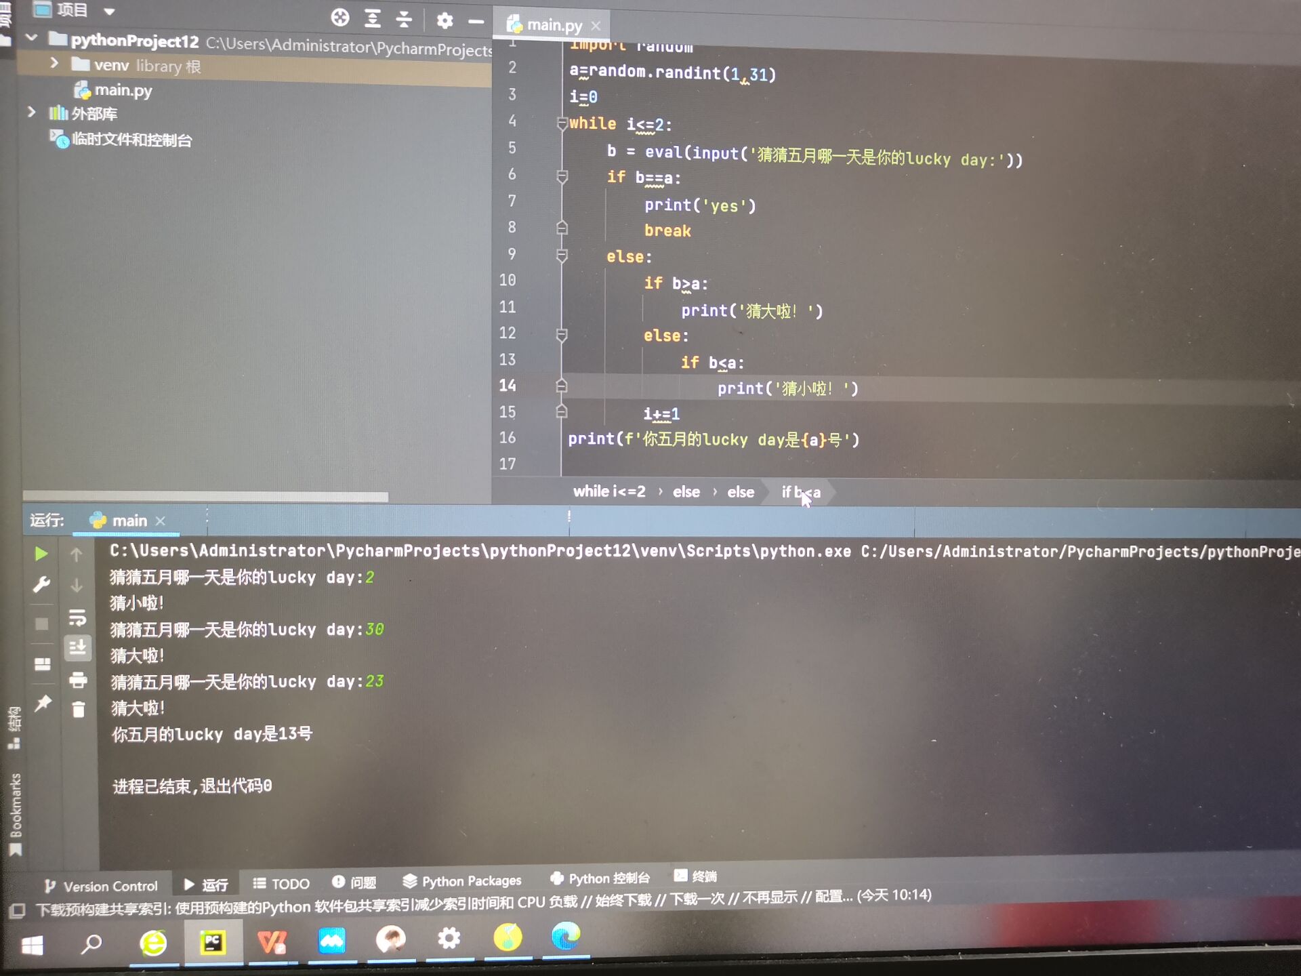Image resolution: width=1301 pixels, height=976 pixels.
Task: Open the Version Control tool window
Action: pos(101,886)
